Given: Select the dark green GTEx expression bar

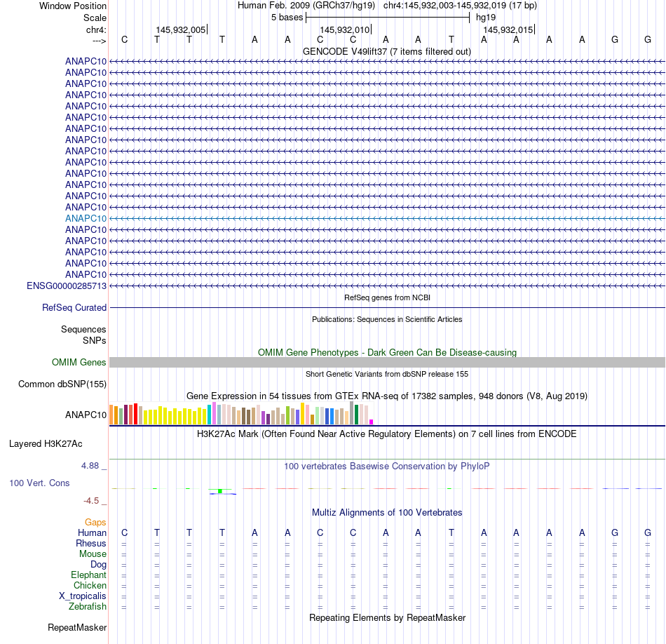Looking at the screenshot, I should (356, 415).
